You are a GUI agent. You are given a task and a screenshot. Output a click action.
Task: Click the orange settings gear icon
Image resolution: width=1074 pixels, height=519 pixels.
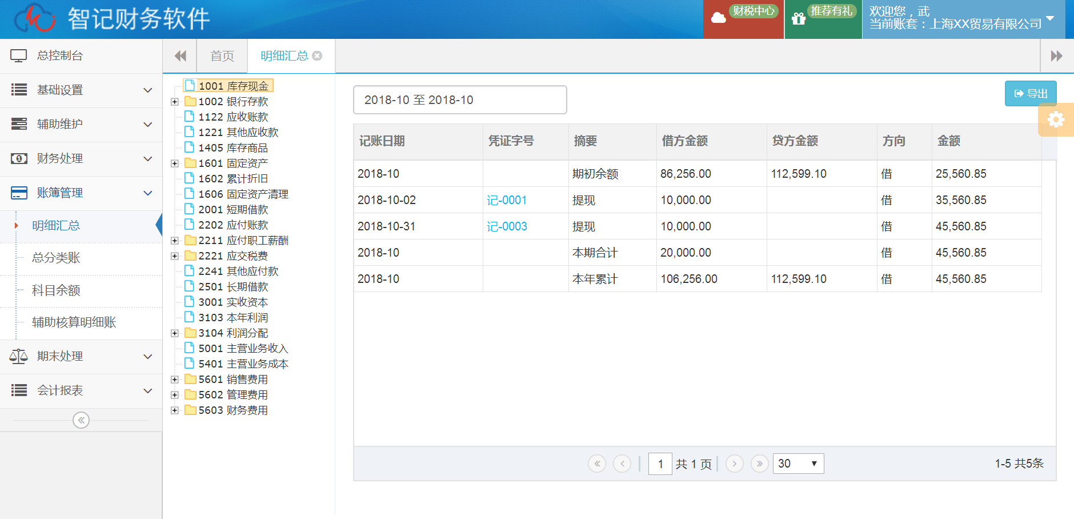pos(1056,119)
